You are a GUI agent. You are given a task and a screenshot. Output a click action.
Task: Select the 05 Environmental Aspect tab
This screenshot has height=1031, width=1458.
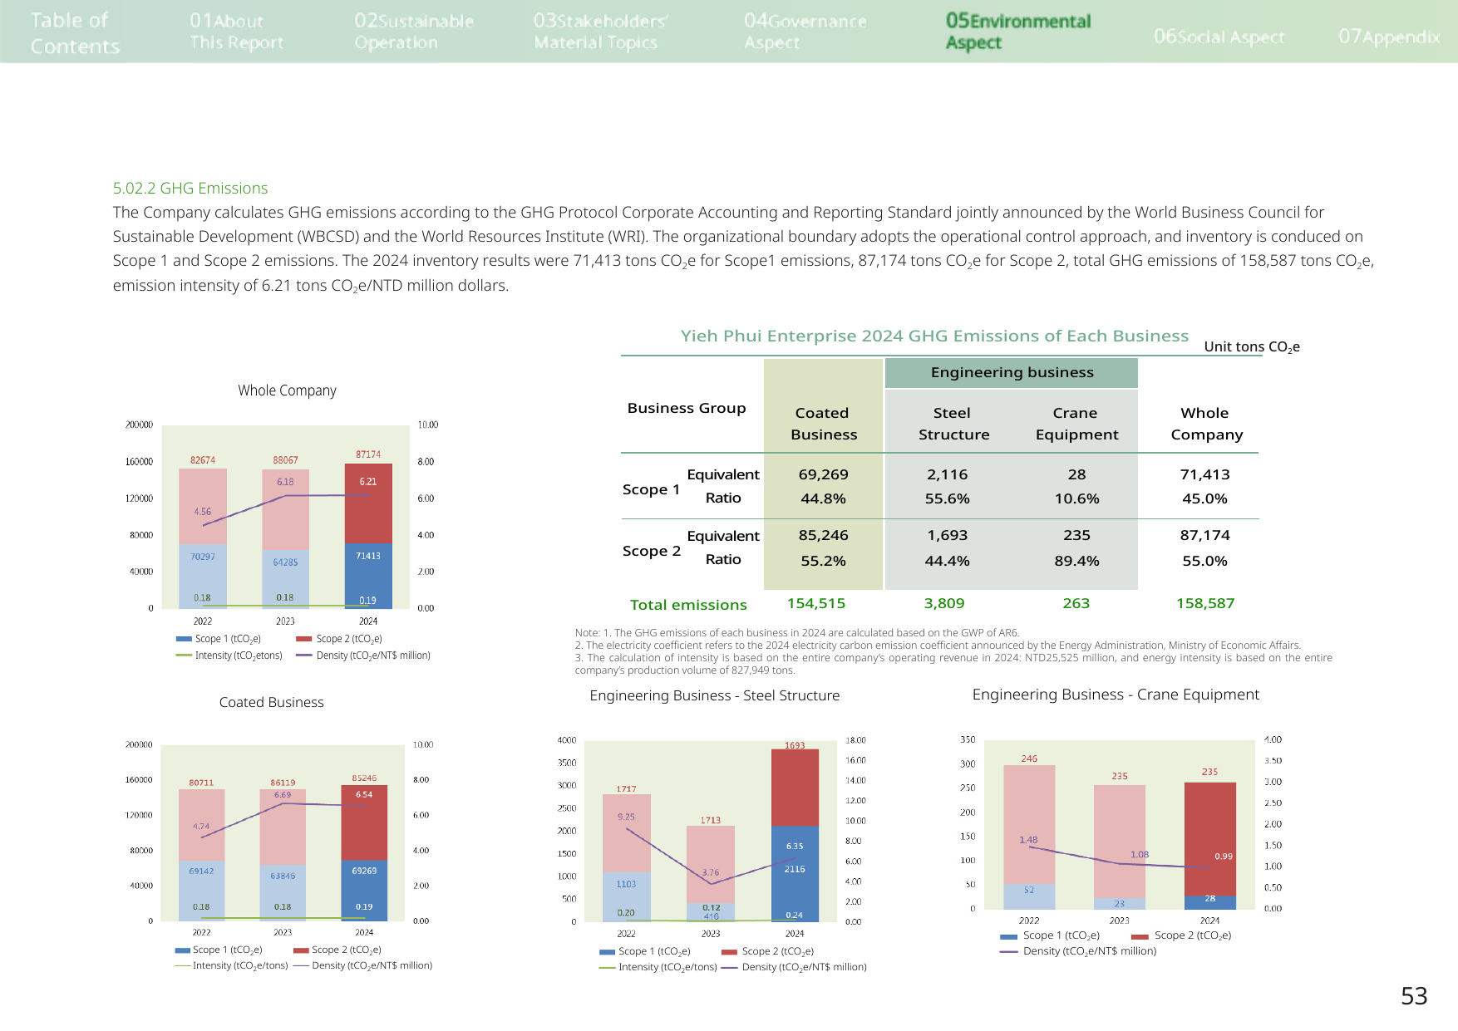[x=1018, y=32]
